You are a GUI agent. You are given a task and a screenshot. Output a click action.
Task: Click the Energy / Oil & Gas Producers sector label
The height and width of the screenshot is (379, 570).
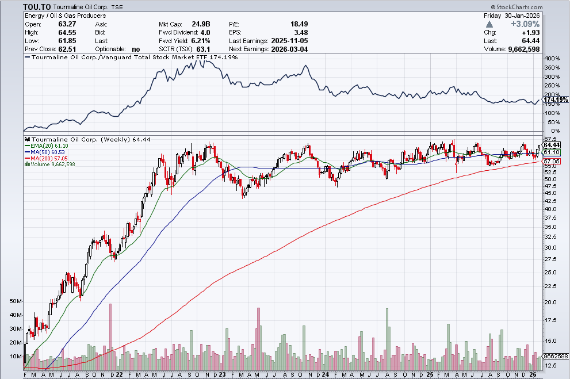[66, 16]
